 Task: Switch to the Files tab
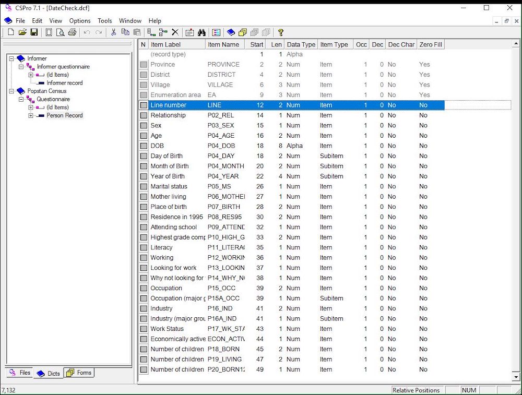pyautogui.click(x=20, y=373)
